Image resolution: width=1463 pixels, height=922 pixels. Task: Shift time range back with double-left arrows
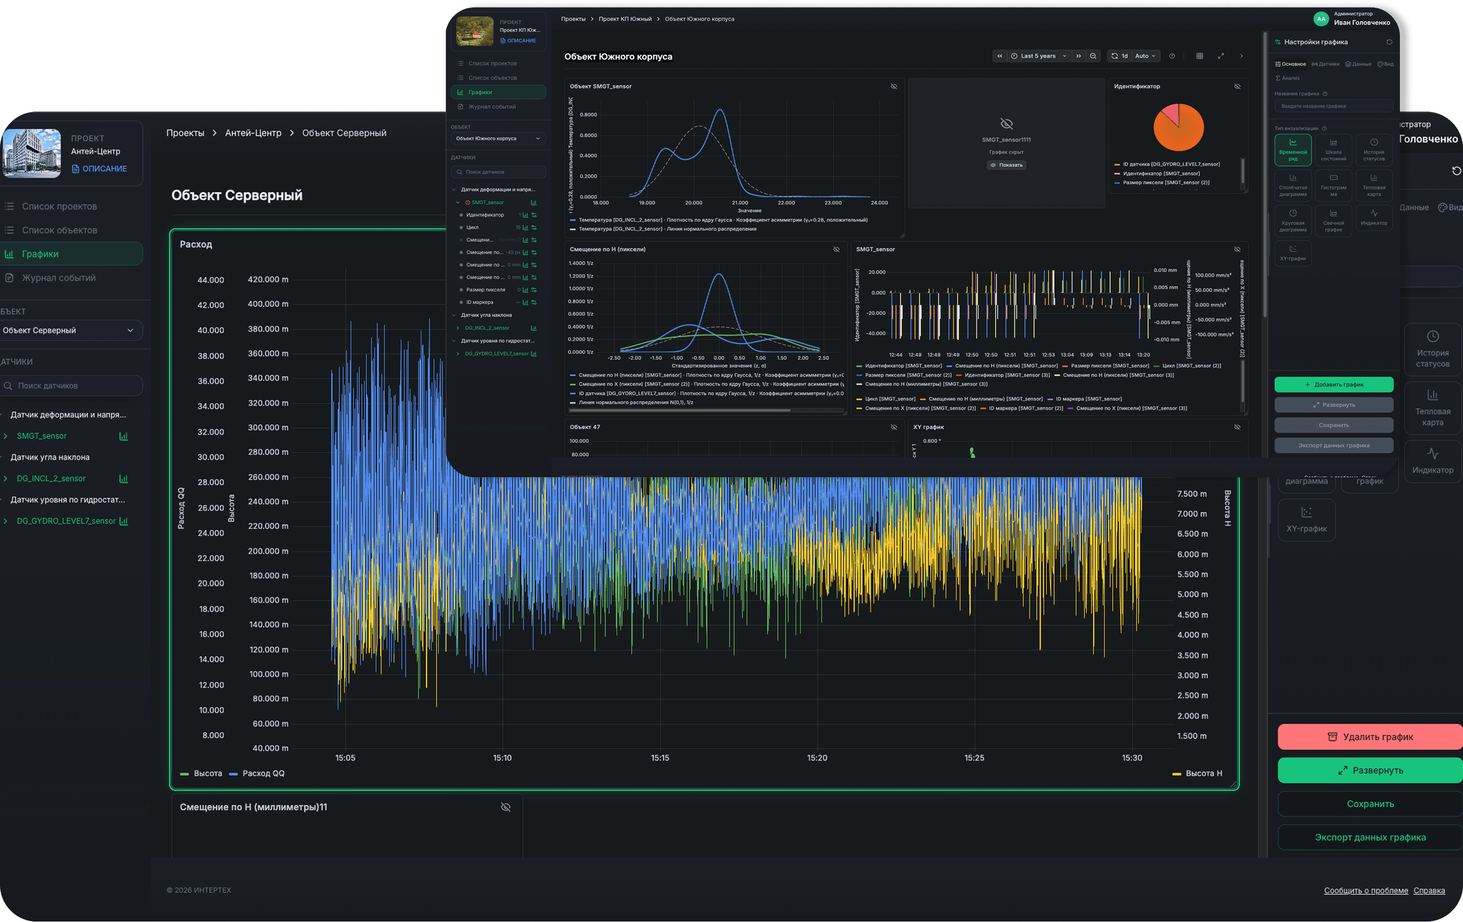click(999, 56)
